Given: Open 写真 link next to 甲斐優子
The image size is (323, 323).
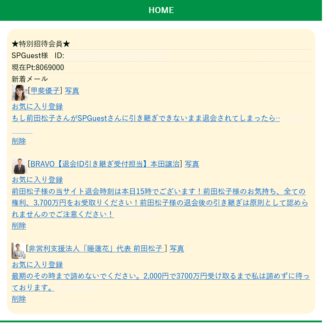Looking at the screenshot, I should (x=72, y=91).
